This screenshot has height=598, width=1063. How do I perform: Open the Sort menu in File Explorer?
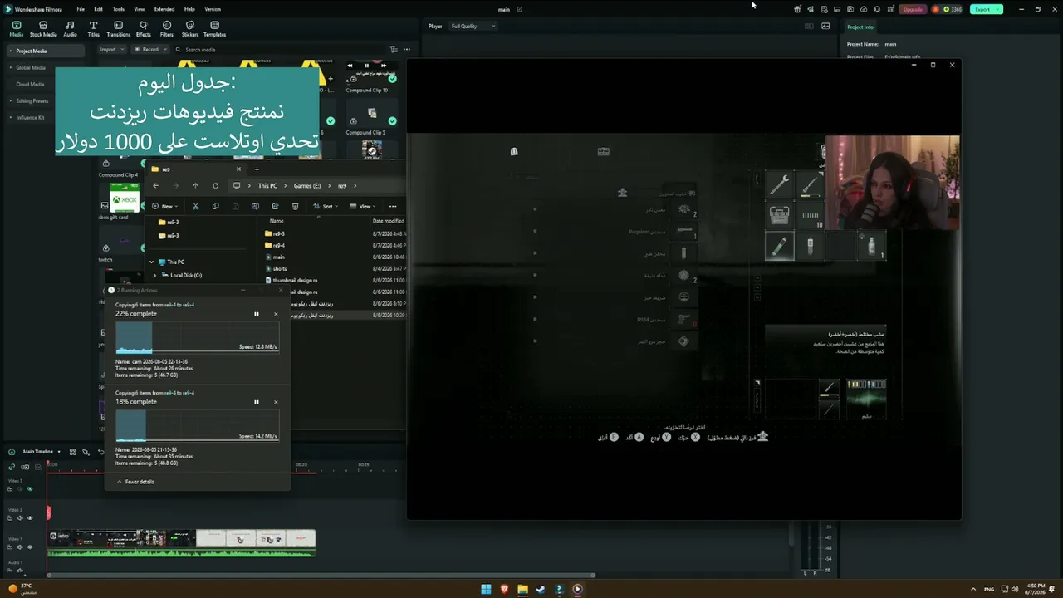(x=326, y=206)
